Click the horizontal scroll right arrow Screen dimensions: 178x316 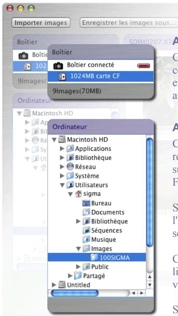coord(142,293)
